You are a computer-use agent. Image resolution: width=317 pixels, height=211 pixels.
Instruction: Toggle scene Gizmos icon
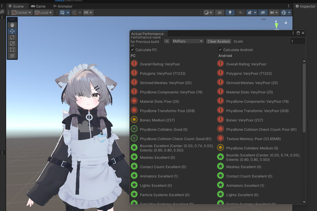point(284,13)
